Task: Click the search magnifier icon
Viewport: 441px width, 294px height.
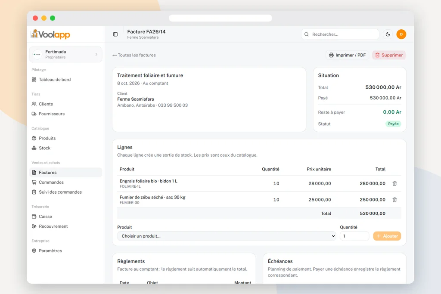Action: click(x=307, y=34)
